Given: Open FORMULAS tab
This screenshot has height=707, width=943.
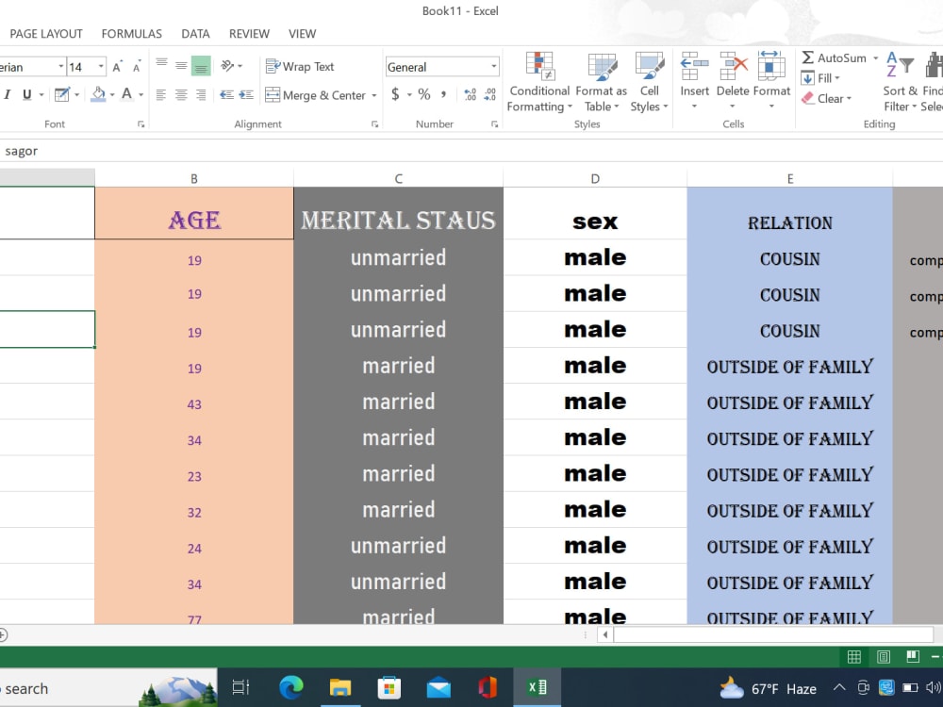Looking at the screenshot, I should pos(132,34).
